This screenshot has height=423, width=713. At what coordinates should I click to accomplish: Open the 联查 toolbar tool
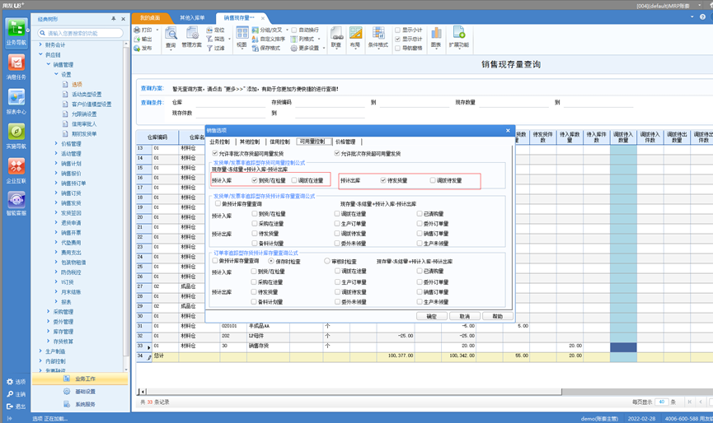(336, 38)
